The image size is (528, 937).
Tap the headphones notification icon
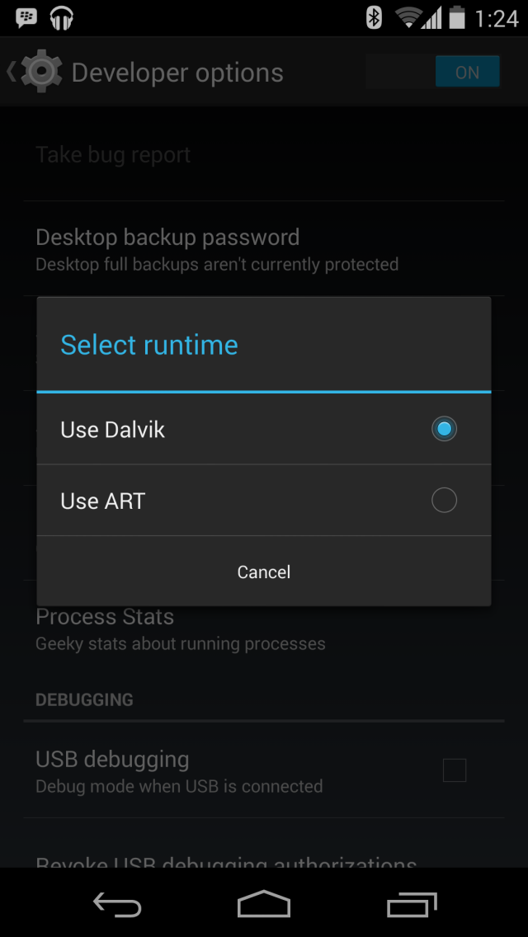[62, 17]
